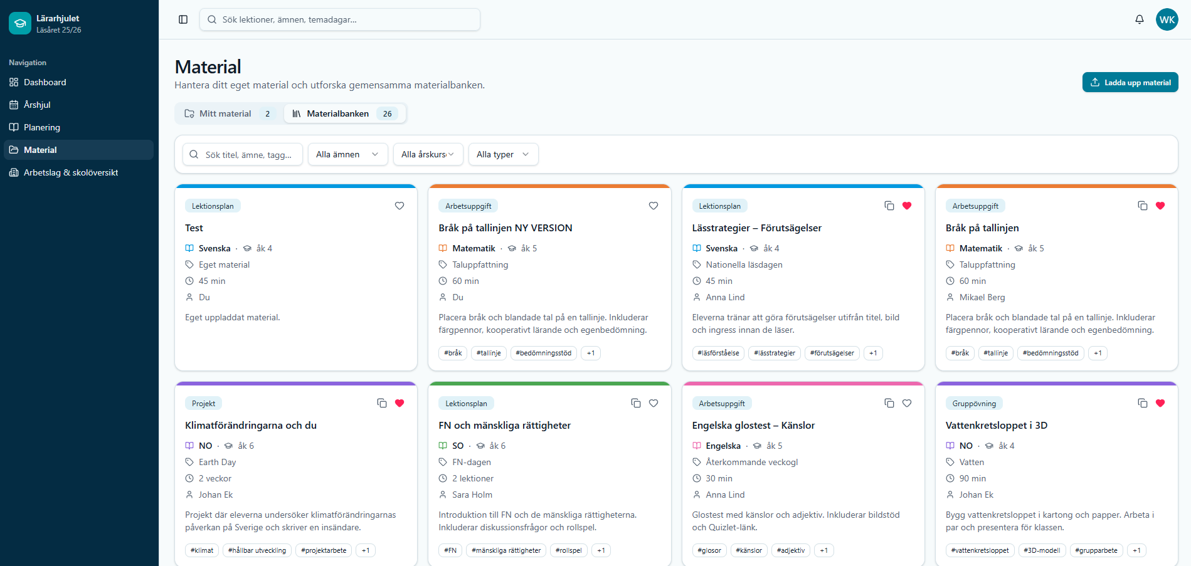The height and width of the screenshot is (566, 1191).
Task: Copy the Klimatförändringarna och du project
Action: click(382, 403)
